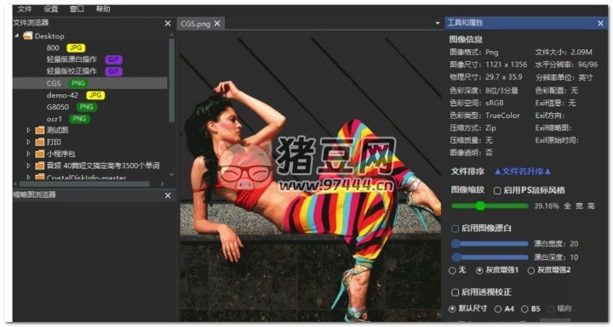The width and height of the screenshot is (613, 327).
Task: Click the JPG badge next to 800
Action: [76, 48]
